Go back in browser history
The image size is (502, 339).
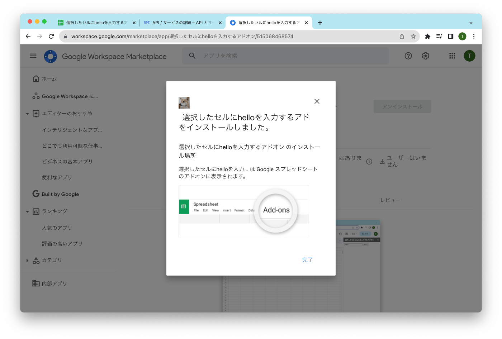point(28,36)
